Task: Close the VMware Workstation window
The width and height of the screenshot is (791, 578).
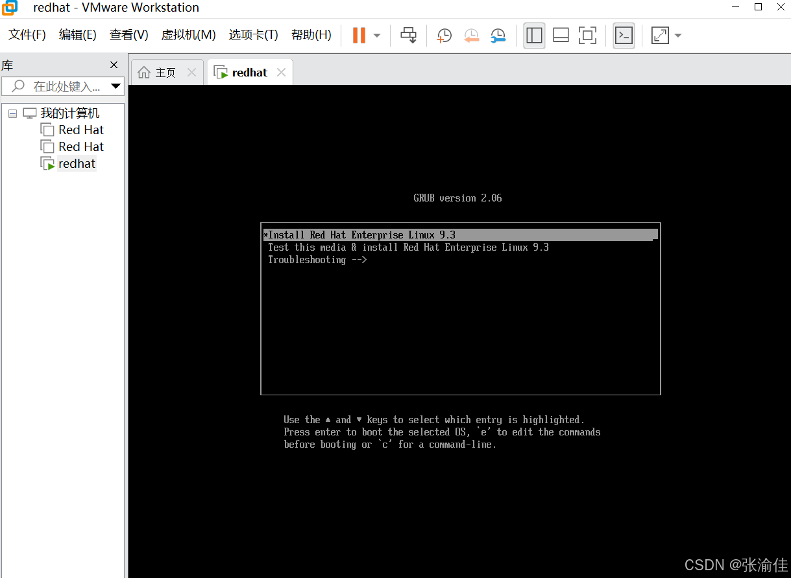Action: (779, 7)
